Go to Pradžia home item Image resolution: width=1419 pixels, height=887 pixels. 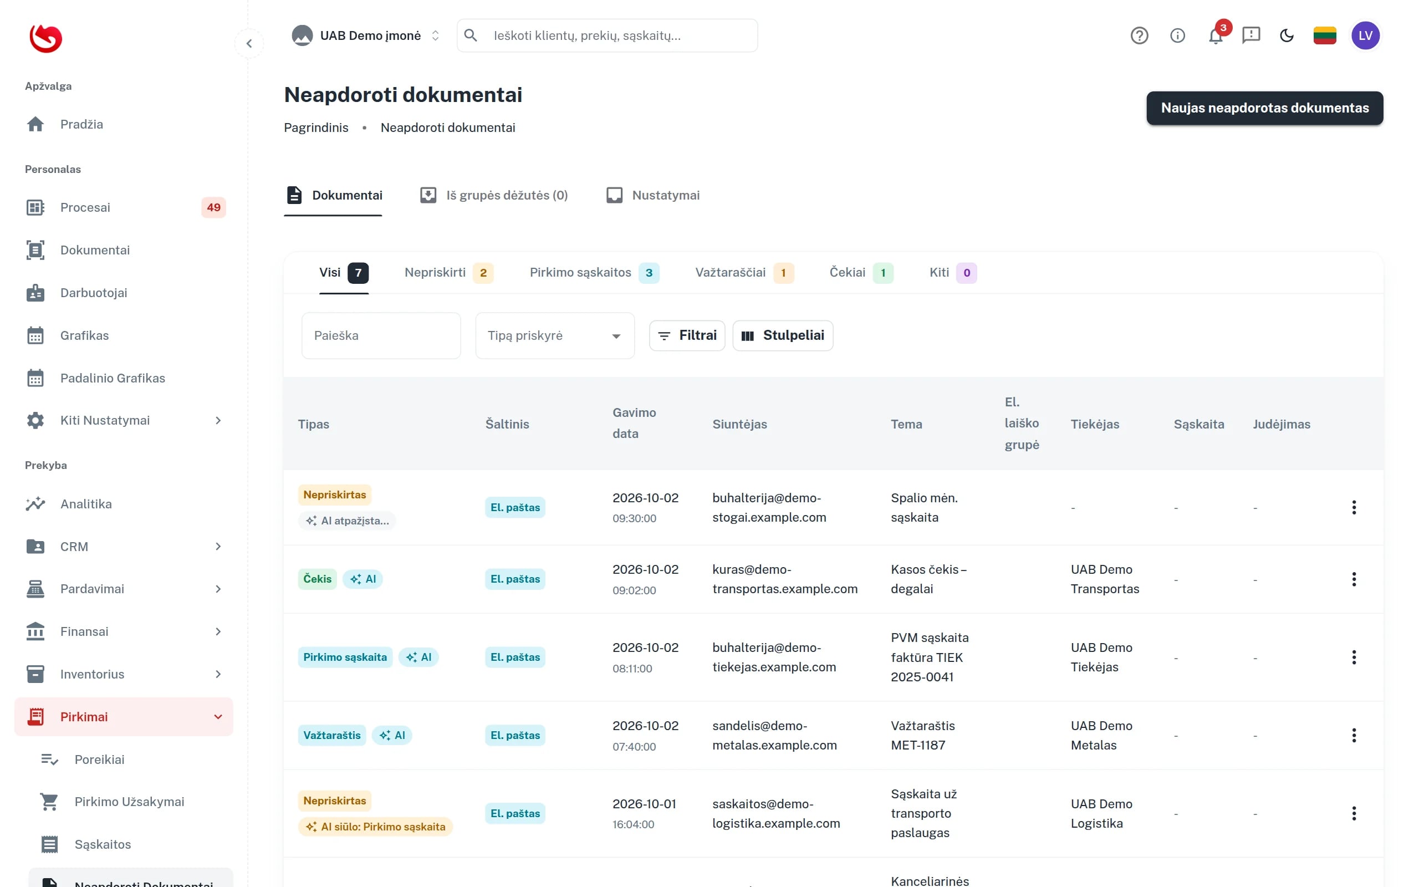coord(124,124)
